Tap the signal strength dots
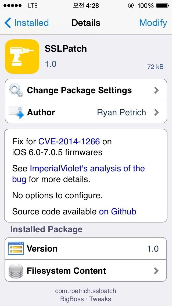This screenshot has height=306, width=172. click(12, 6)
